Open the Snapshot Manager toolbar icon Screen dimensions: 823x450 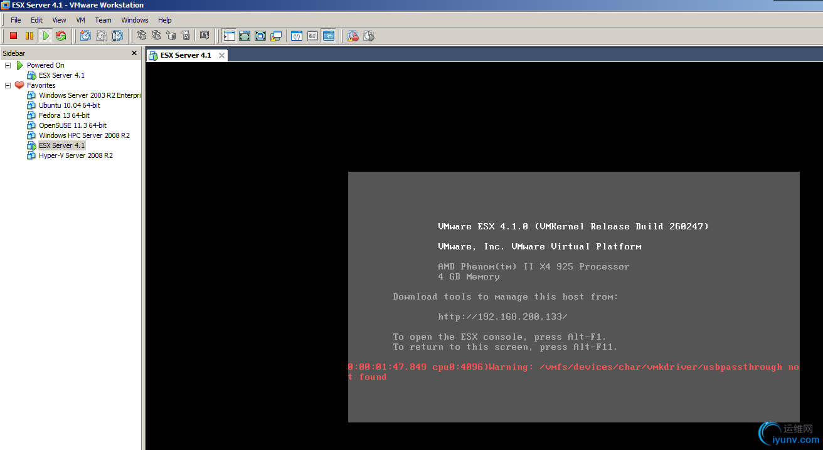[x=117, y=36]
